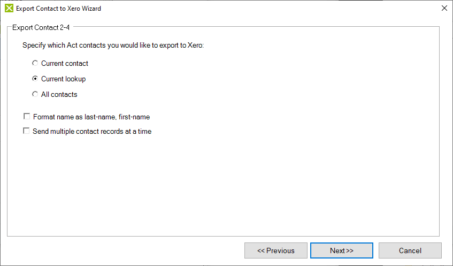Choose the Current lookup radio circle
The height and width of the screenshot is (266, 453).
(x=35, y=79)
